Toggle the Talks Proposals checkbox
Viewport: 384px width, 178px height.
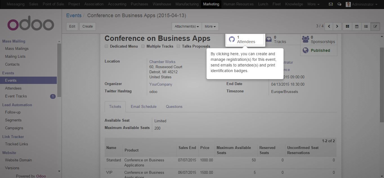pos(178,46)
